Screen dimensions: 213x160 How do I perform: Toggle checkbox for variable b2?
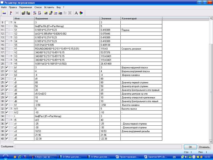7,71
